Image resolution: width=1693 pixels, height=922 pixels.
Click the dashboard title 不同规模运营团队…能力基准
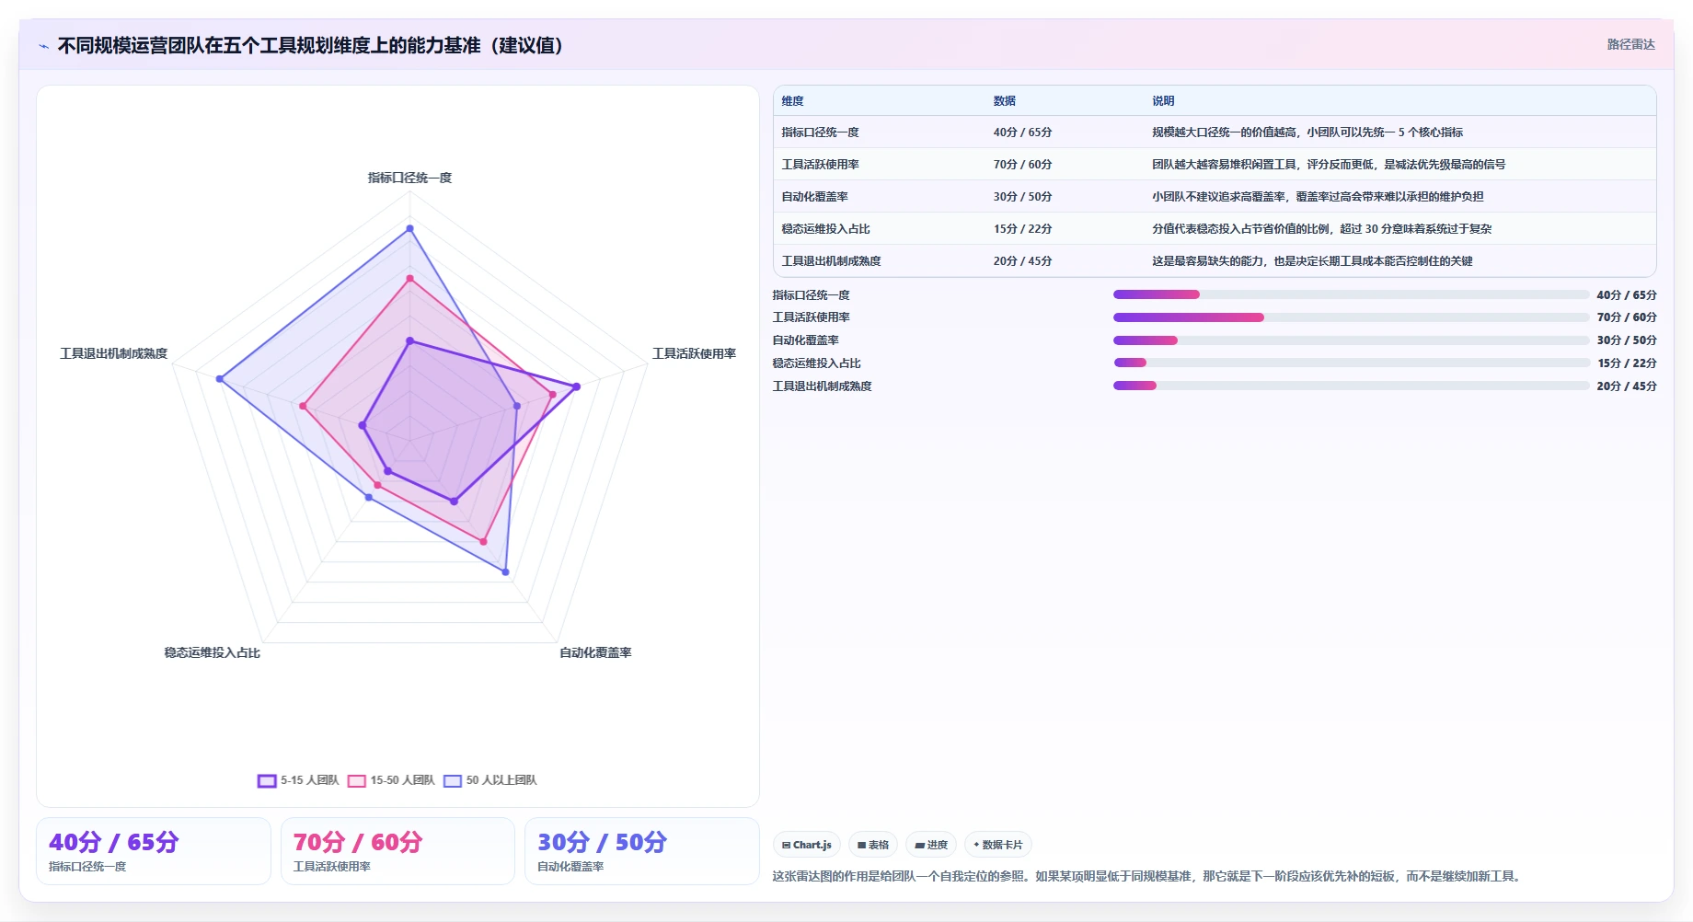click(x=310, y=45)
